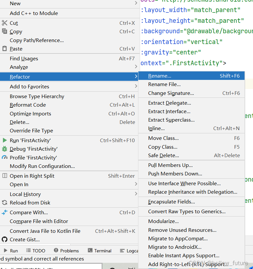Choose Enable Instant Apps Support...
The image size is (253, 269).
pos(191,256)
